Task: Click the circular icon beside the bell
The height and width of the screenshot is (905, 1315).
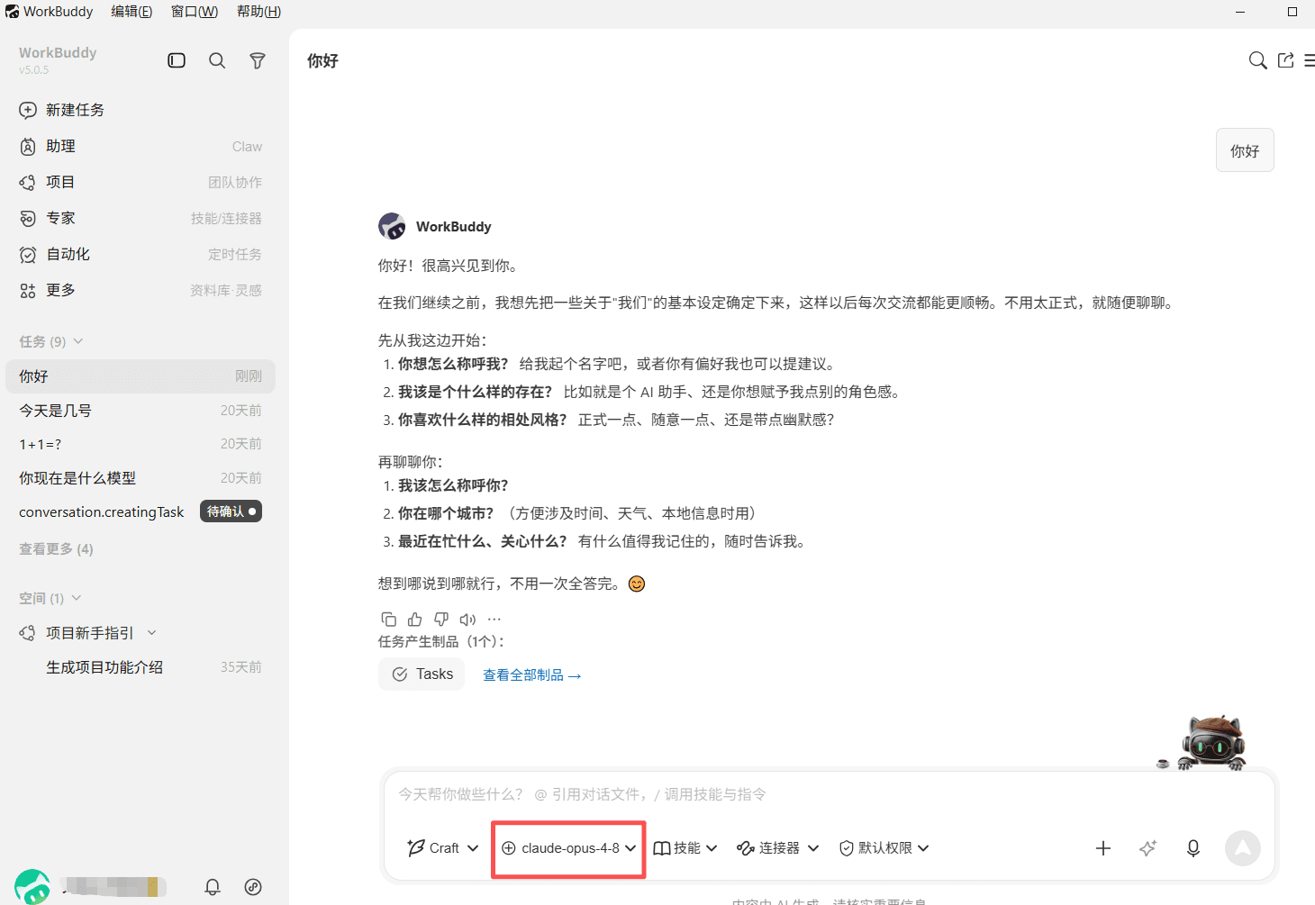Action: click(x=253, y=887)
